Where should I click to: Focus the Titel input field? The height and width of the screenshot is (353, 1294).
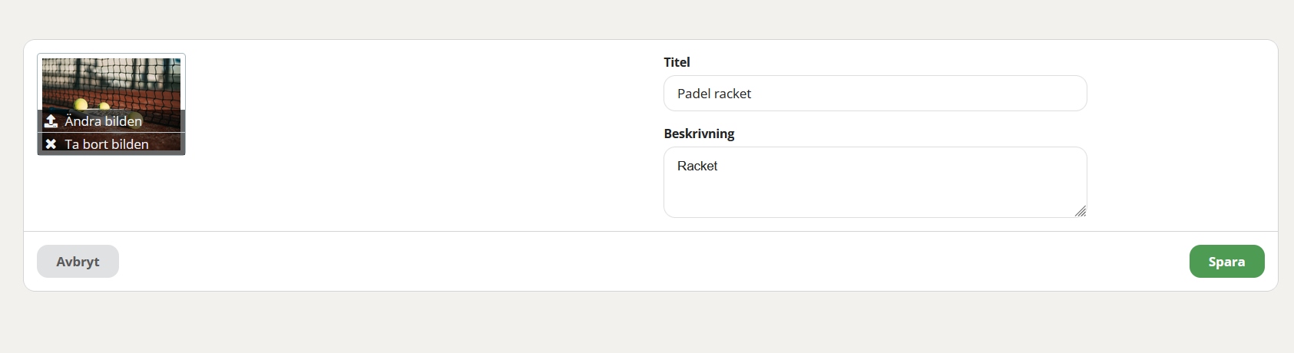click(x=875, y=94)
